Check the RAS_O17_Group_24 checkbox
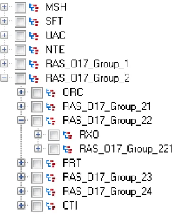 tap(37, 192)
